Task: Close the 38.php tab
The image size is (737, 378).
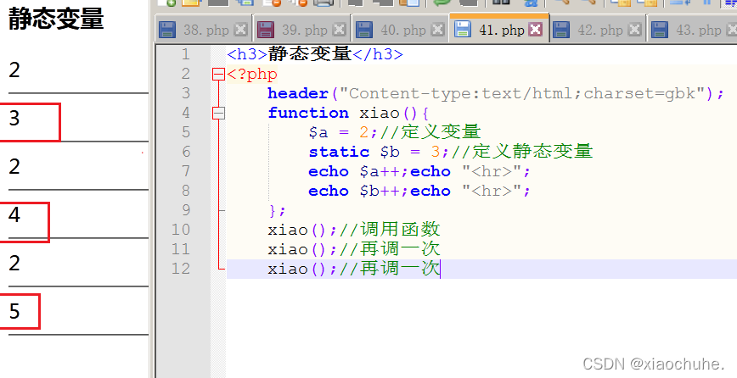Action: (x=240, y=30)
